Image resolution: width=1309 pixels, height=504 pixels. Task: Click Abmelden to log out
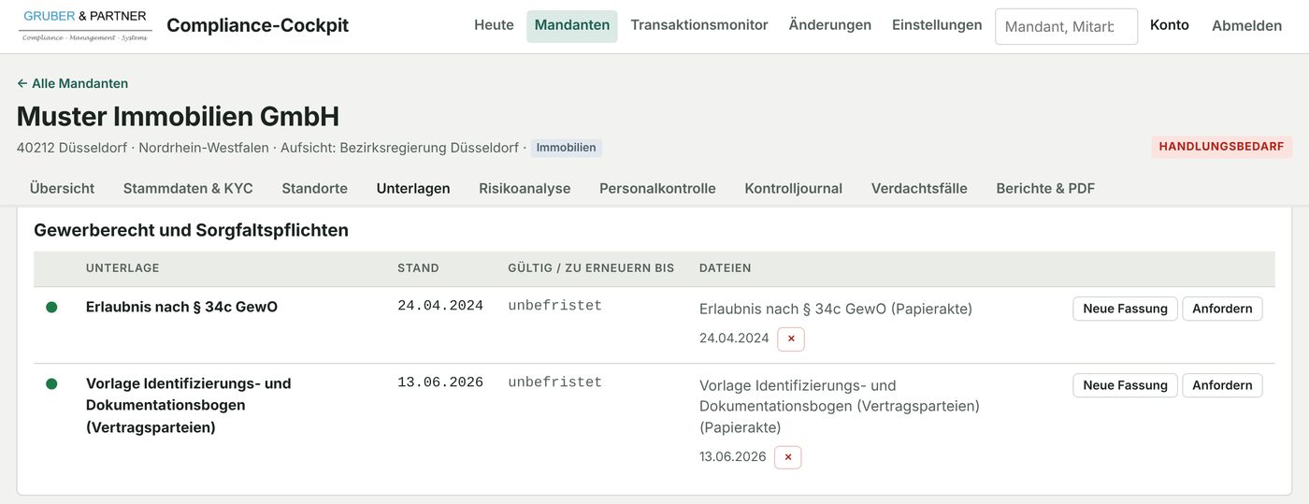(x=1246, y=25)
